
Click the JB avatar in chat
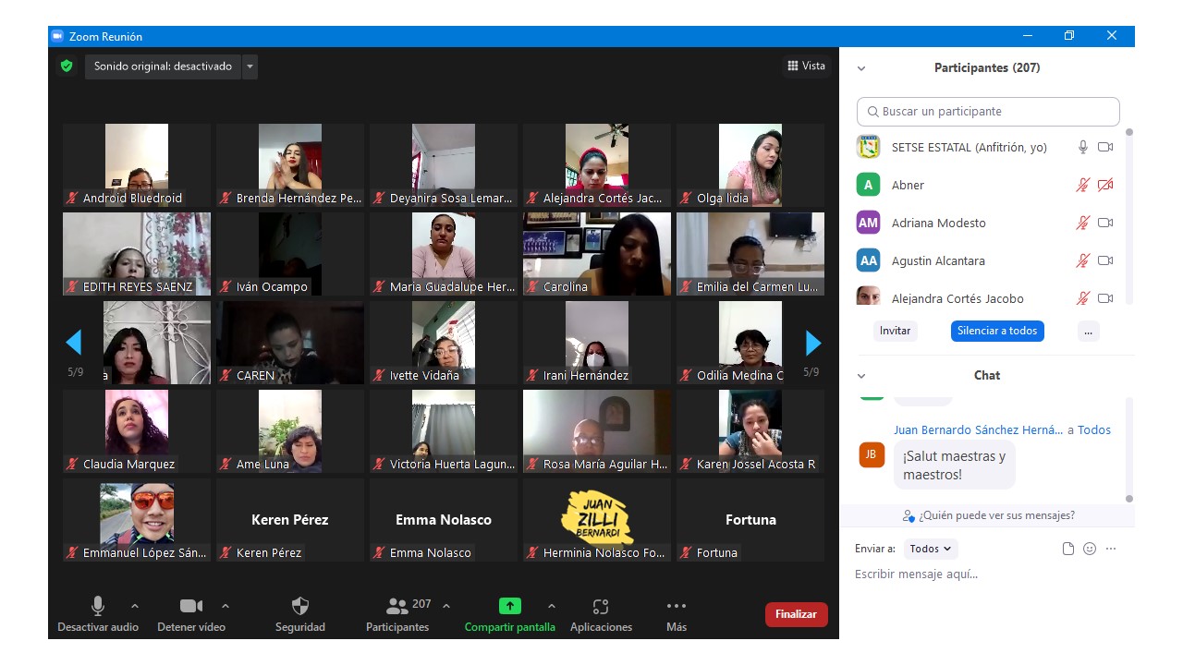click(872, 454)
